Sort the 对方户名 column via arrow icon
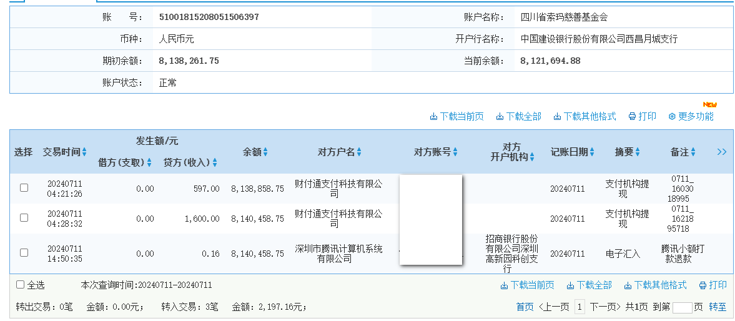 coord(359,152)
